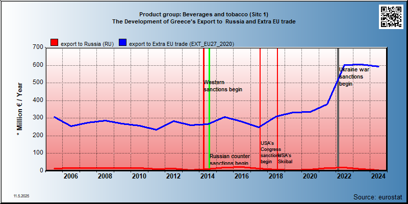This screenshot has height=204, width=408.
Task: Click the red export to Russia legend swatch
Action: (54, 43)
